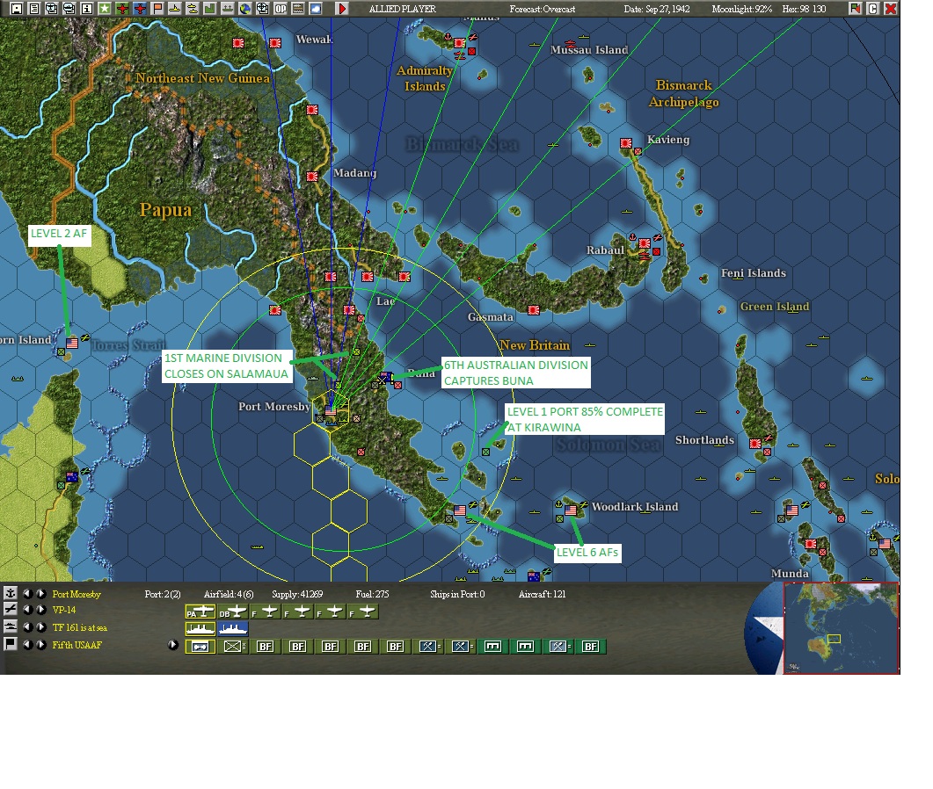
Task: Open the cloud weather icon
Action: click(316, 8)
